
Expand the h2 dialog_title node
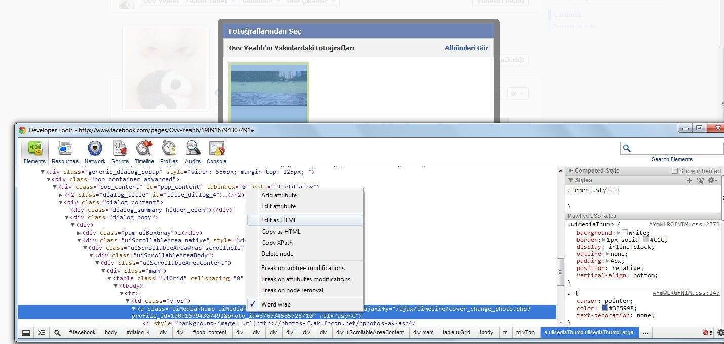[61, 195]
